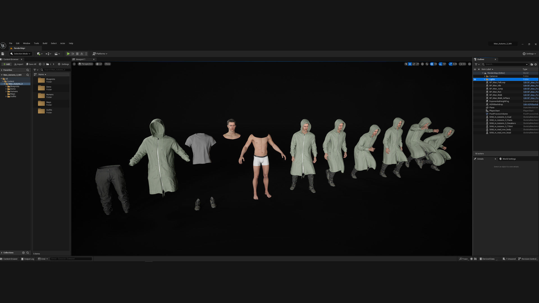539x303 pixels.
Task: Open the Cinematics clapperboard dropdown
Action: pyautogui.click(x=57, y=54)
